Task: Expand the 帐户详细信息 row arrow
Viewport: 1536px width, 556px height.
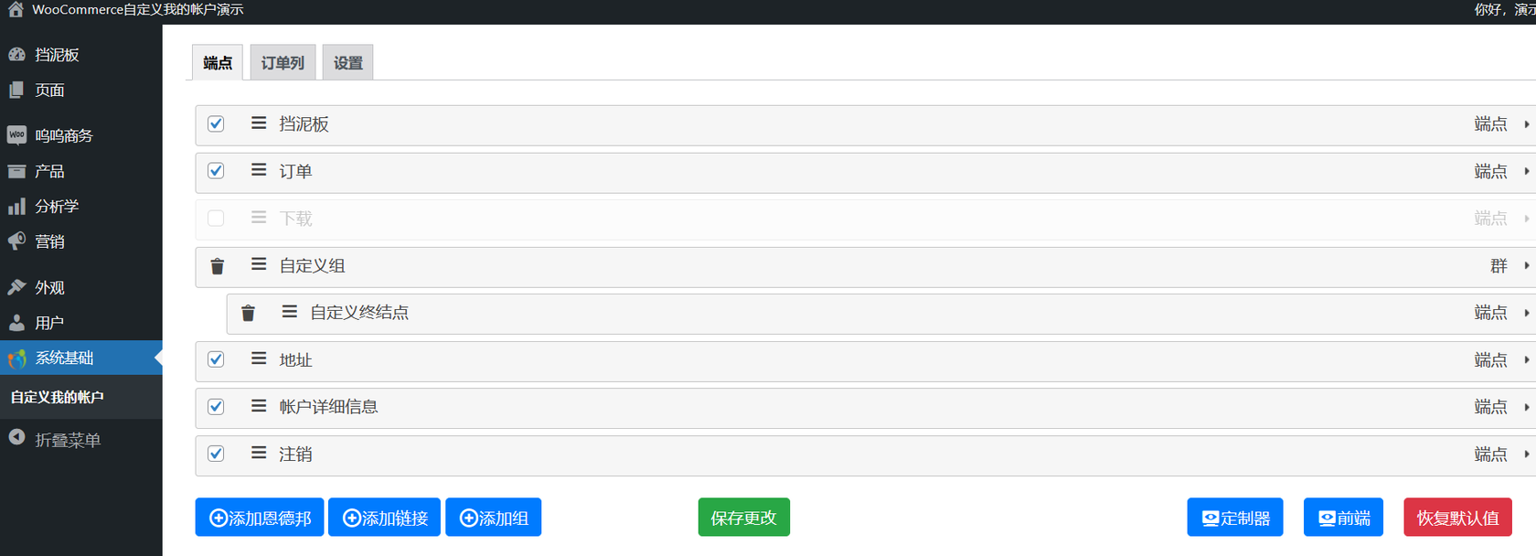Action: (x=1526, y=407)
